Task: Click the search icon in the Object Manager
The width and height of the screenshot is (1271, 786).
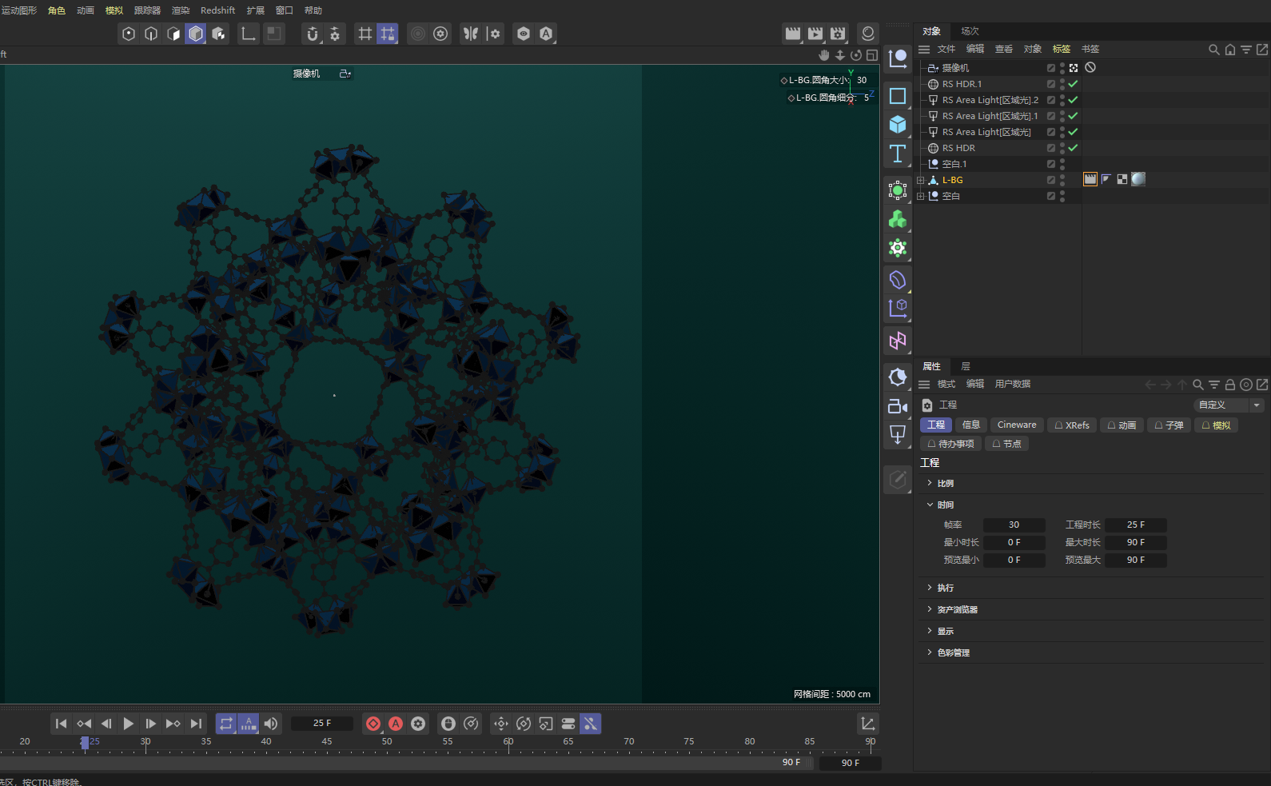Action: point(1213,50)
